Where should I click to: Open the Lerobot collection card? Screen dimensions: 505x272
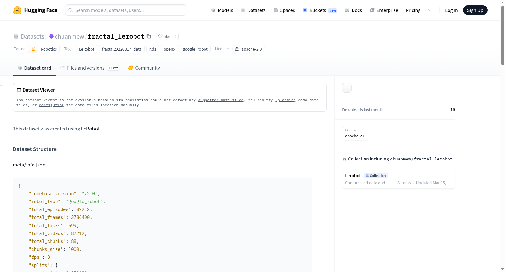[399, 179]
